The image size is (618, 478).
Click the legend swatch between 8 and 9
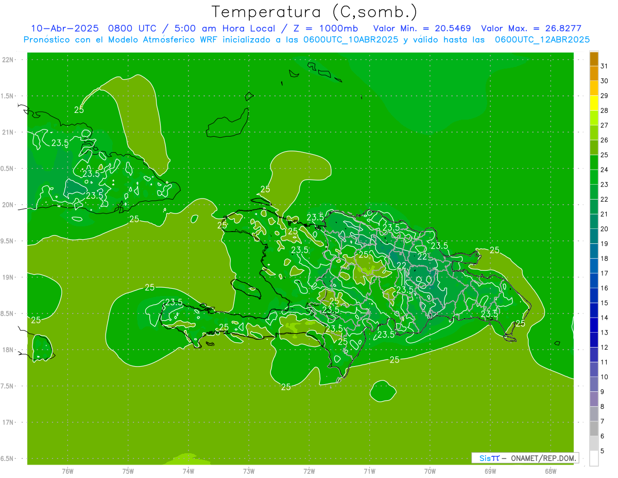coord(594,399)
